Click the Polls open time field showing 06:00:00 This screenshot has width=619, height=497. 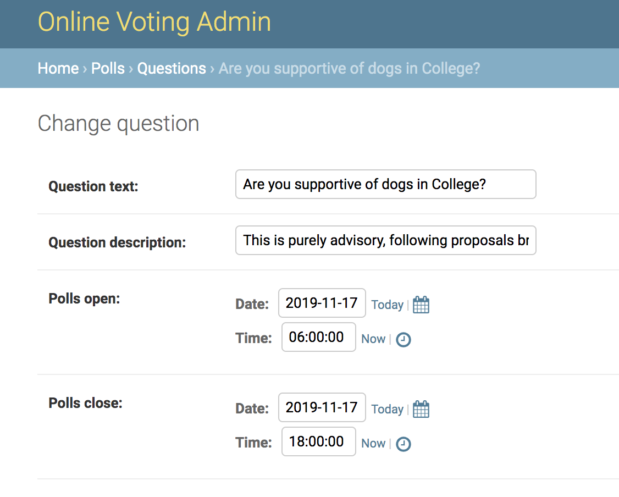coord(318,337)
